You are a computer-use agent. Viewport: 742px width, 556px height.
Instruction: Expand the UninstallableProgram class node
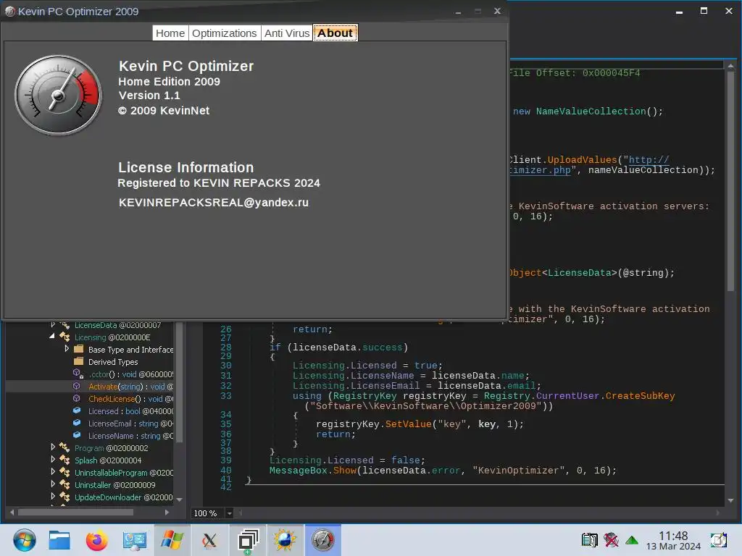(53, 471)
